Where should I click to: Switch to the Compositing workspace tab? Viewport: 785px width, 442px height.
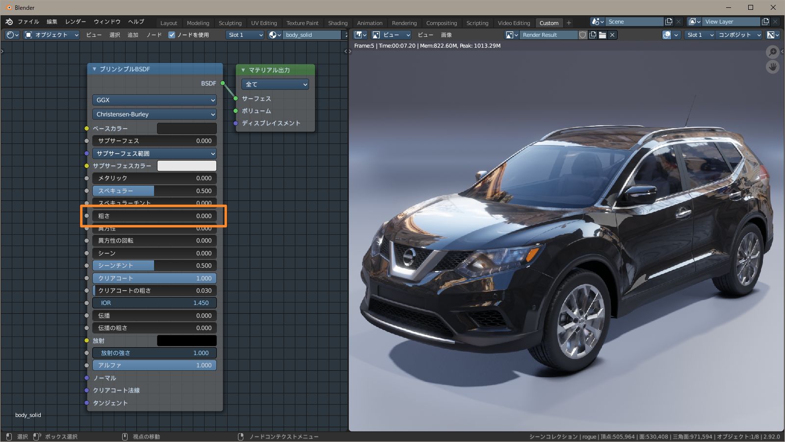pos(442,23)
